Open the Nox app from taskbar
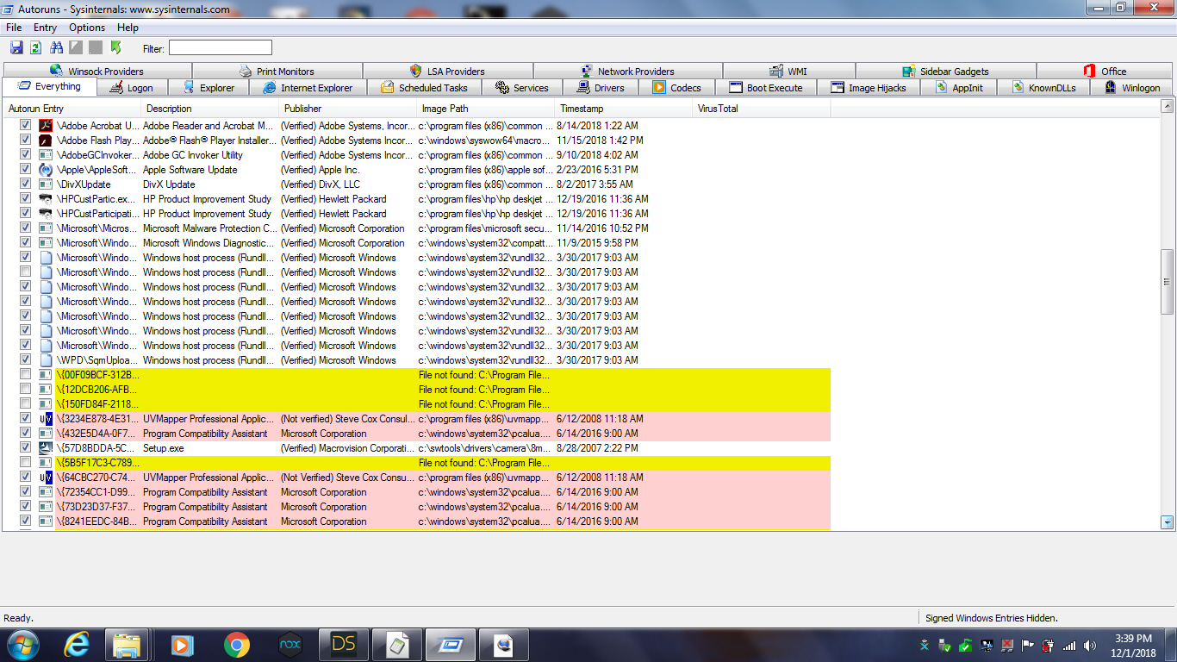The image size is (1177, 662). click(x=290, y=645)
